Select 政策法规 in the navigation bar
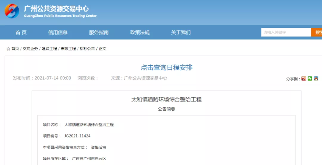 pyautogui.click(x=140, y=32)
